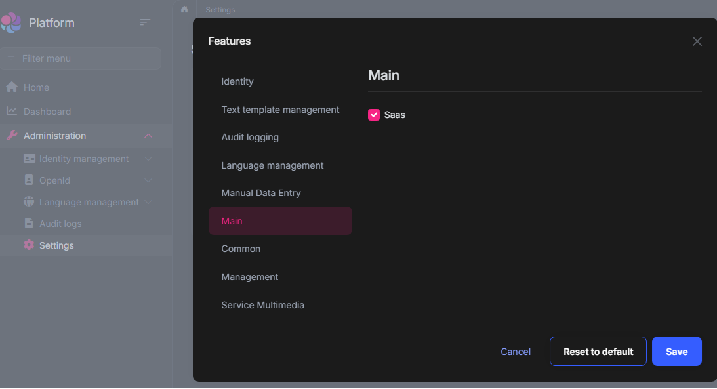Click the Filter menu search field
Image resolution: width=717 pixels, height=389 pixels.
(x=85, y=58)
